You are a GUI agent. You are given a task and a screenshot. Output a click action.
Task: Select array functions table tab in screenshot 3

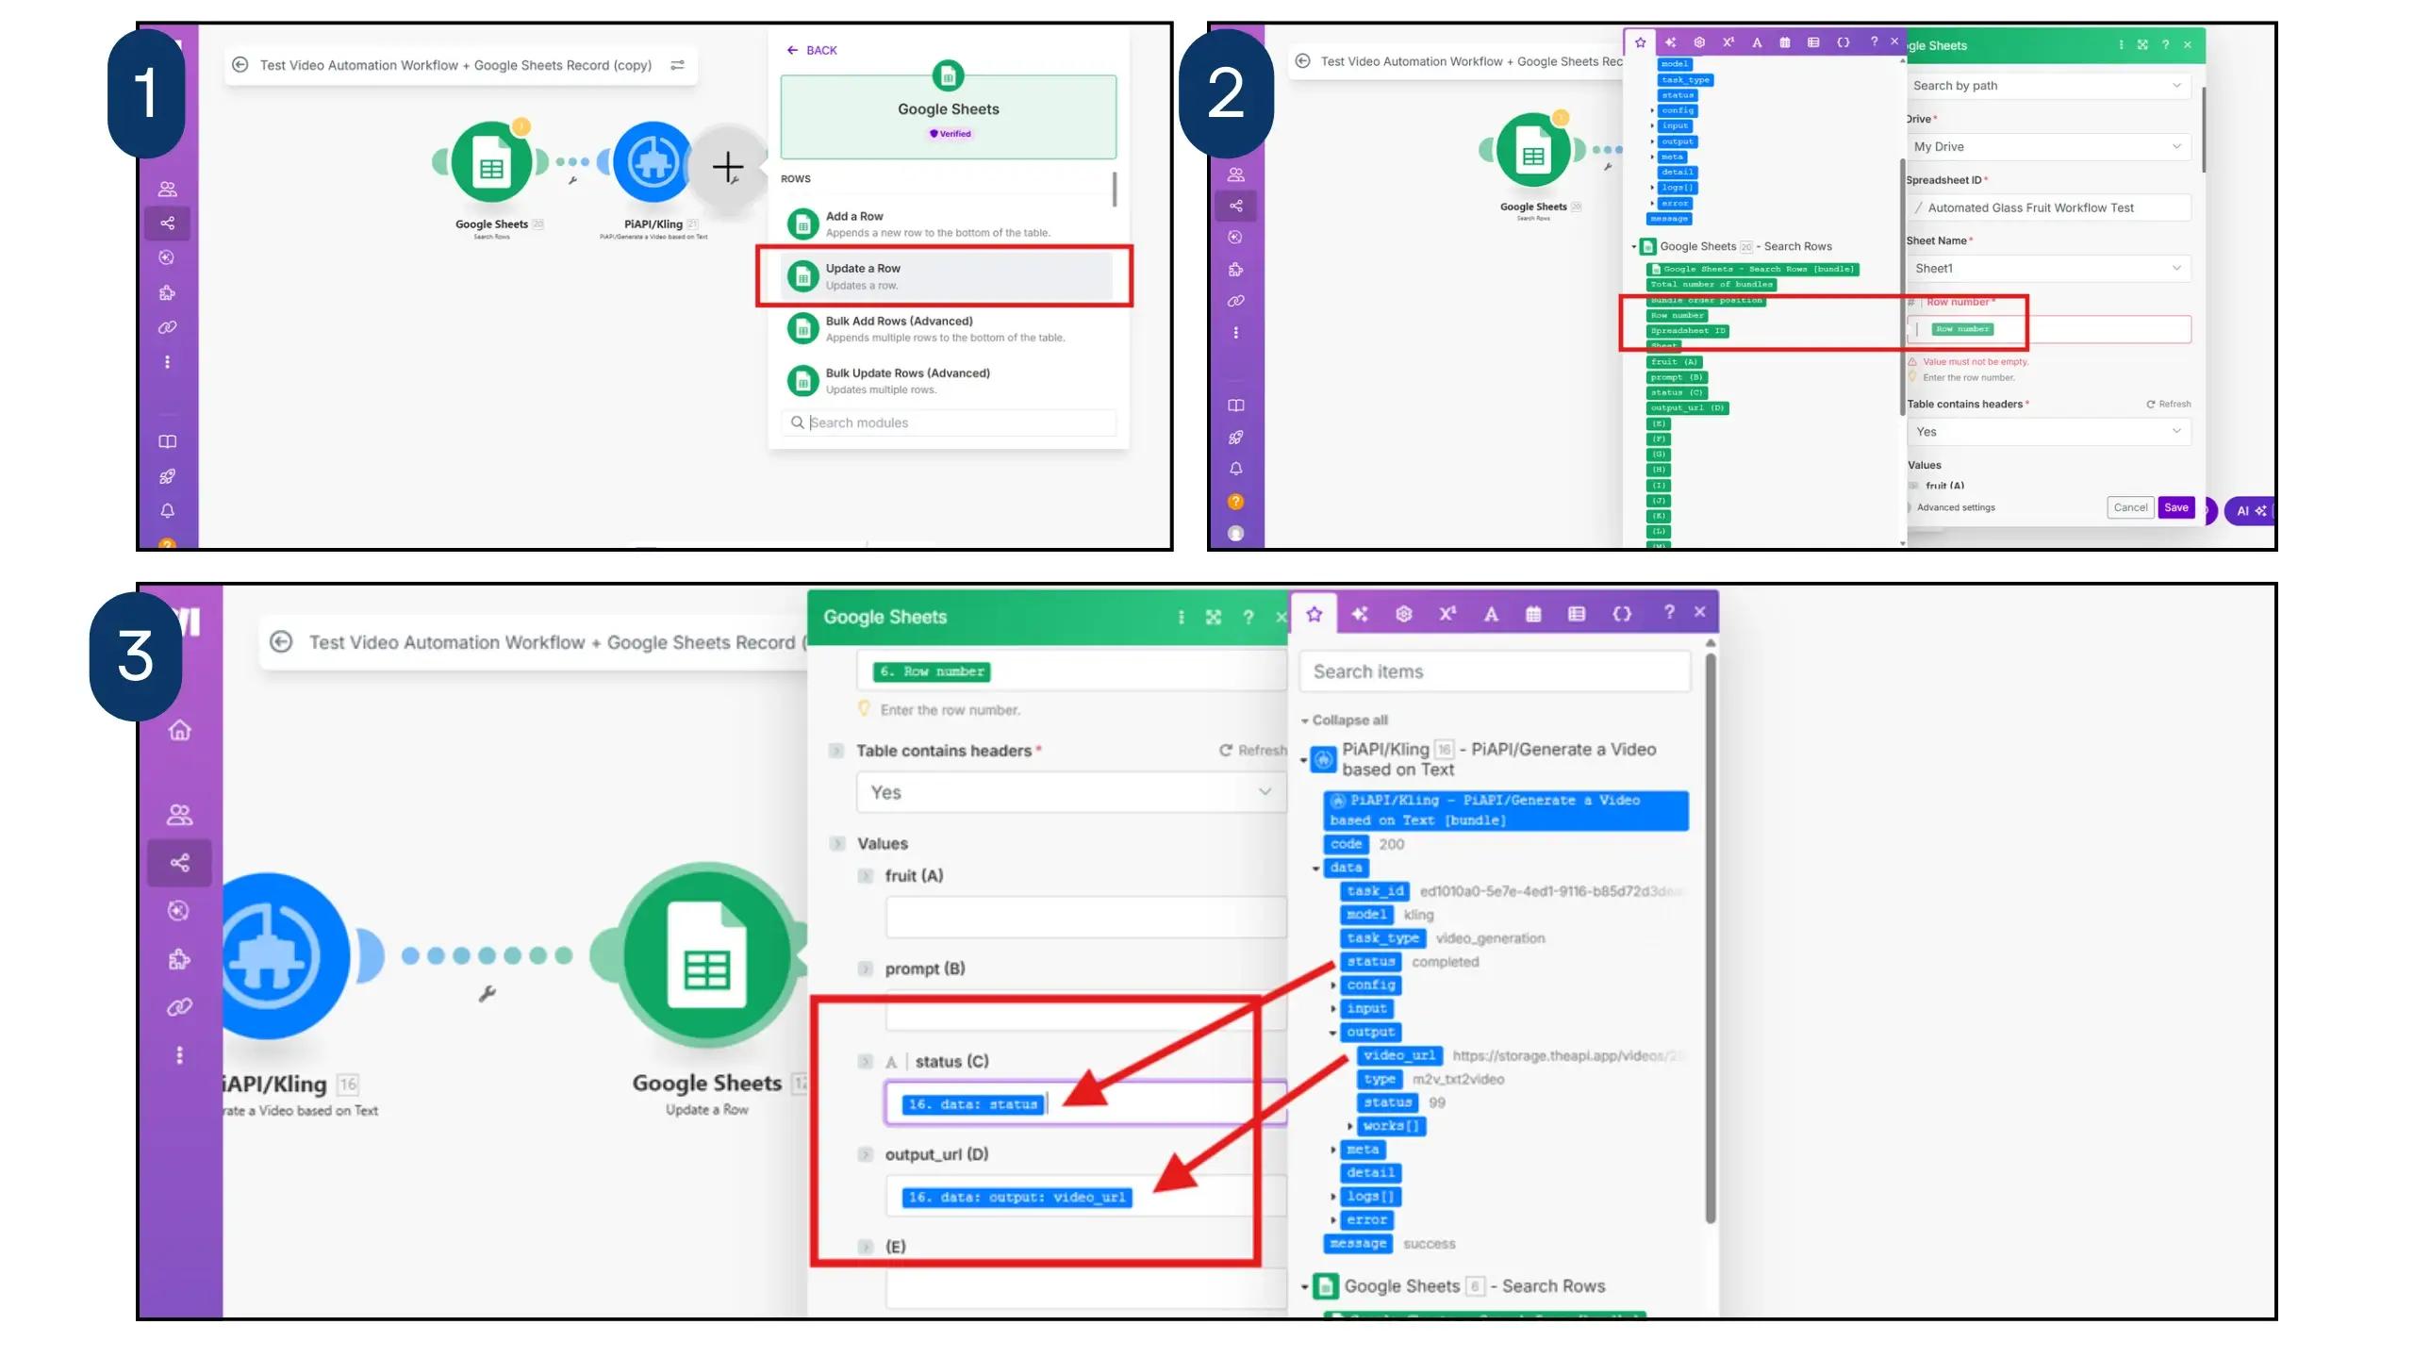tap(1577, 614)
